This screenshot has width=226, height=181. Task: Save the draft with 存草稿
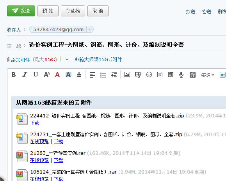(73, 11)
